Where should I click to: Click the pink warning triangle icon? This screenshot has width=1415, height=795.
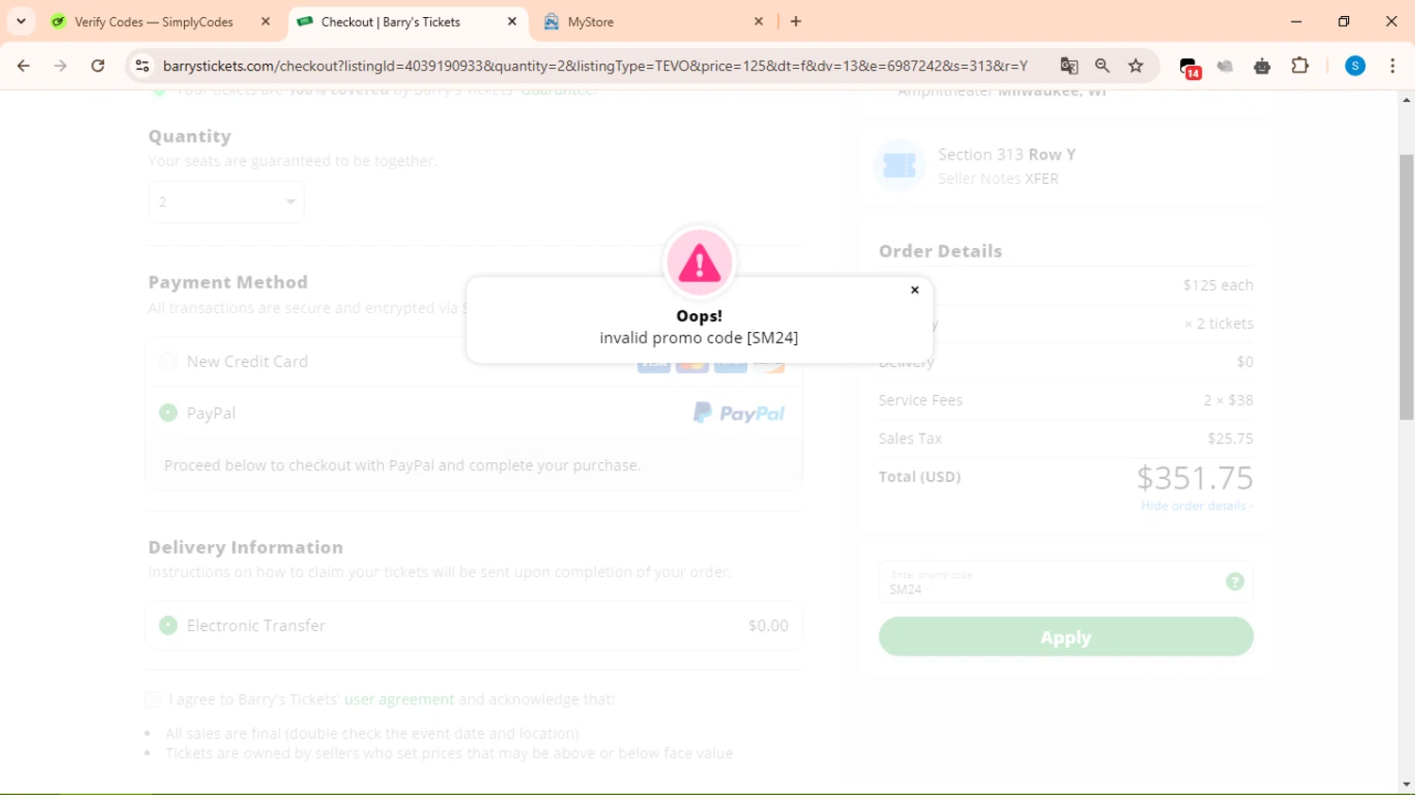point(699,262)
